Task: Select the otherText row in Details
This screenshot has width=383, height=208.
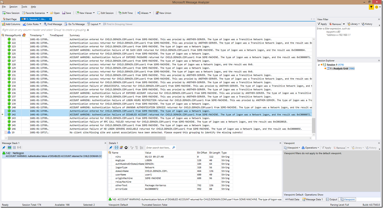Action: click(171, 185)
